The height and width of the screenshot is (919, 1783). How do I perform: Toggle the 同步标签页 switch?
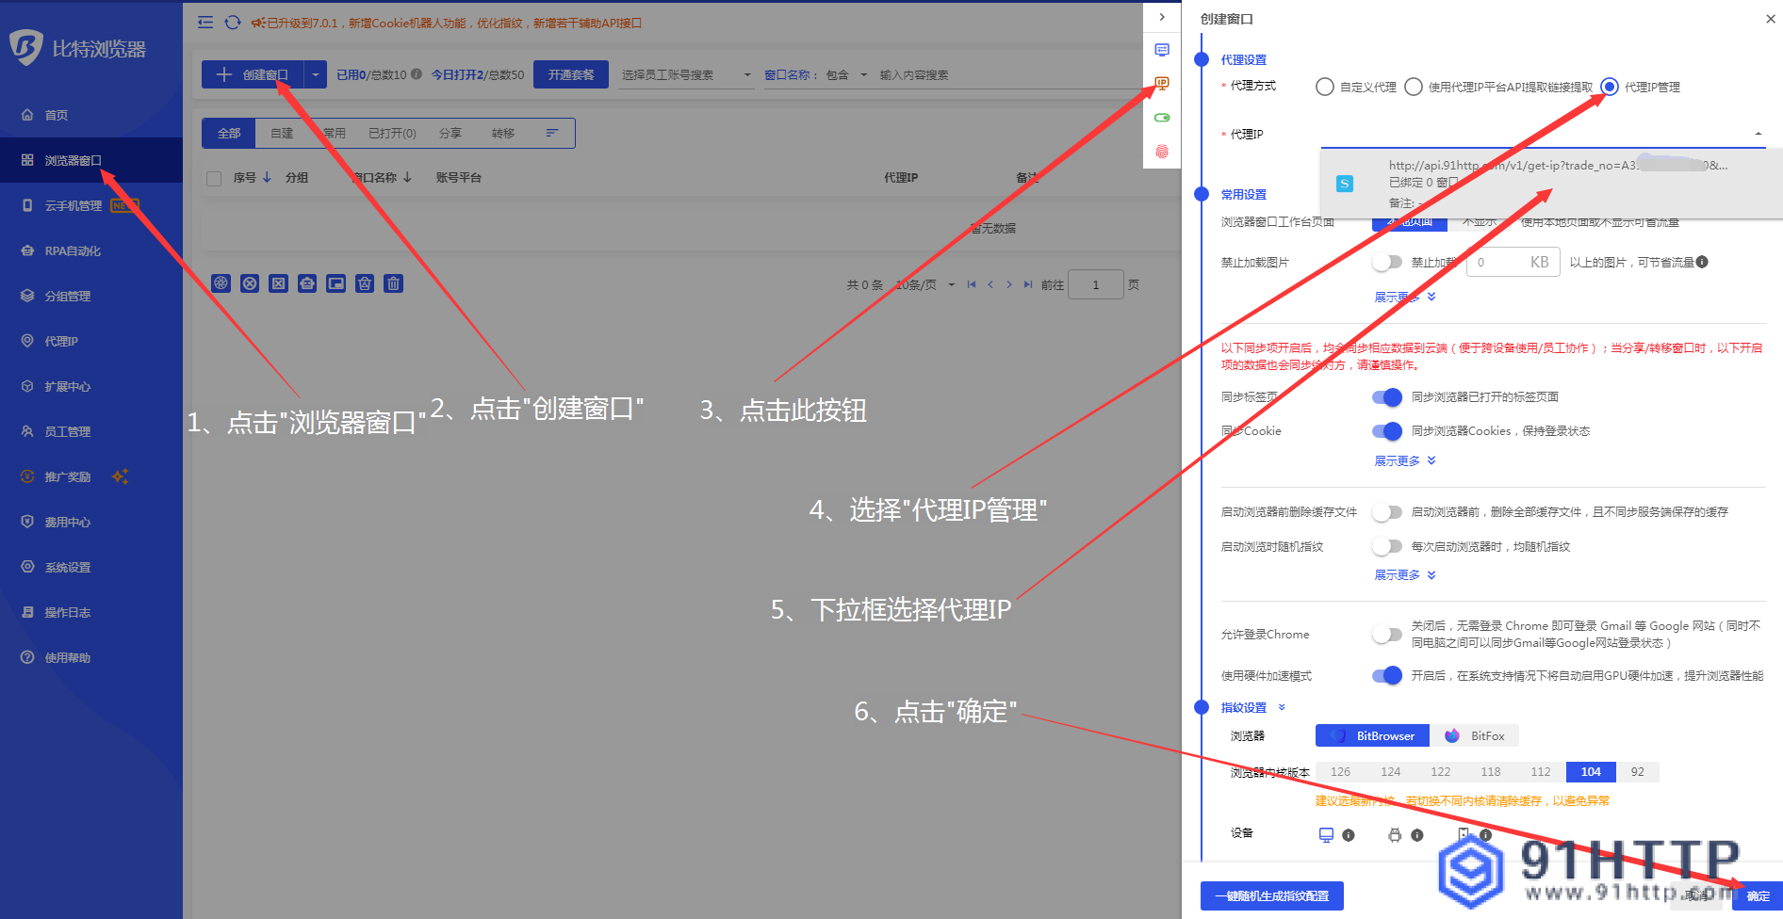click(x=1387, y=397)
